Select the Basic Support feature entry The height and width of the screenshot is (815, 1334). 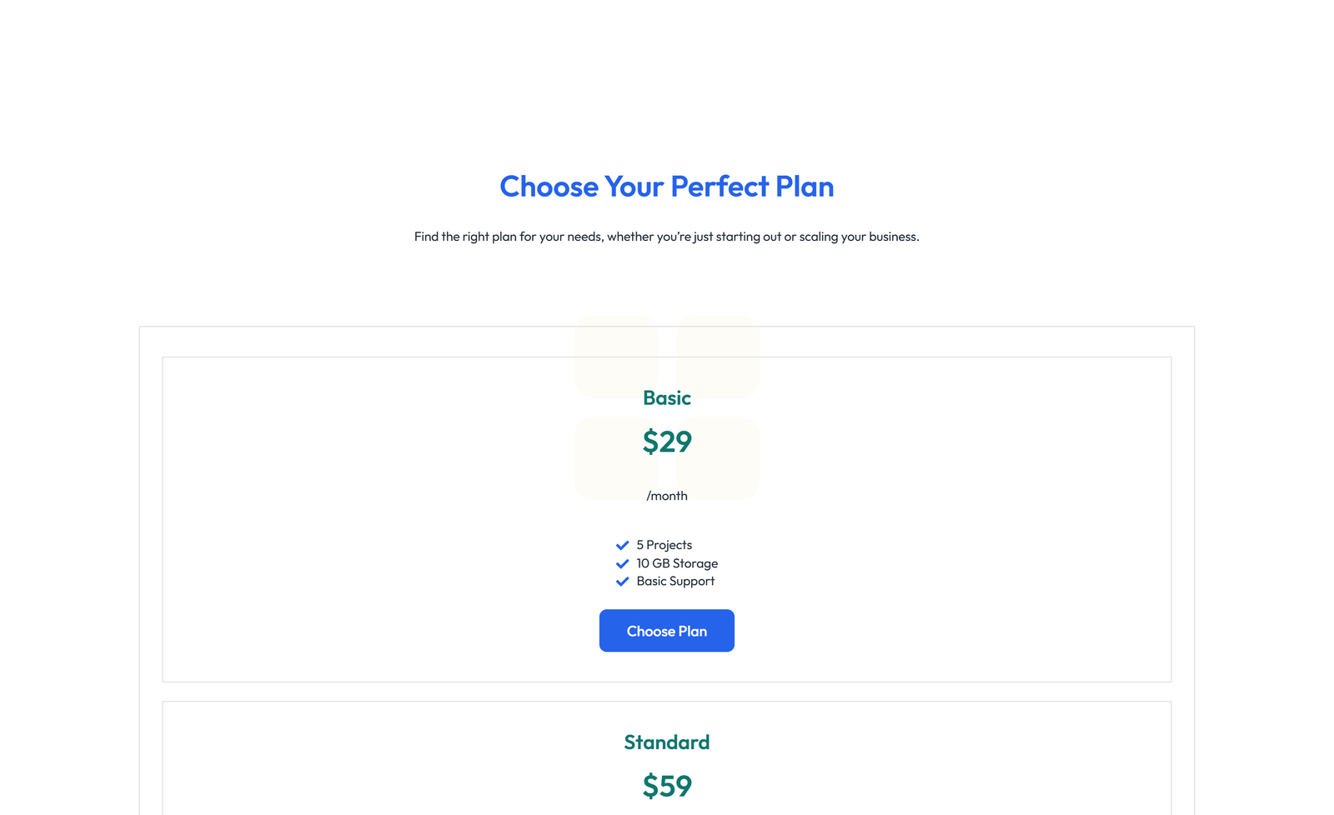coord(675,581)
